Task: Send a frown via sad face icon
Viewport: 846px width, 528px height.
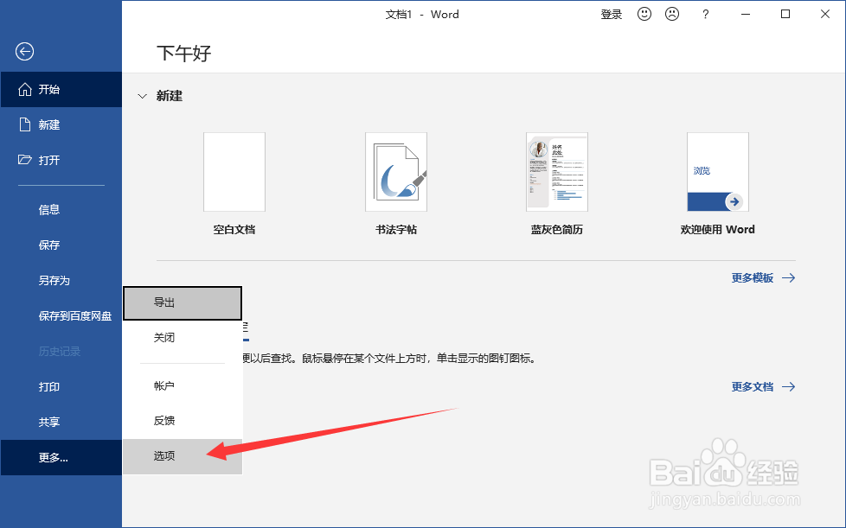Action: tap(672, 14)
